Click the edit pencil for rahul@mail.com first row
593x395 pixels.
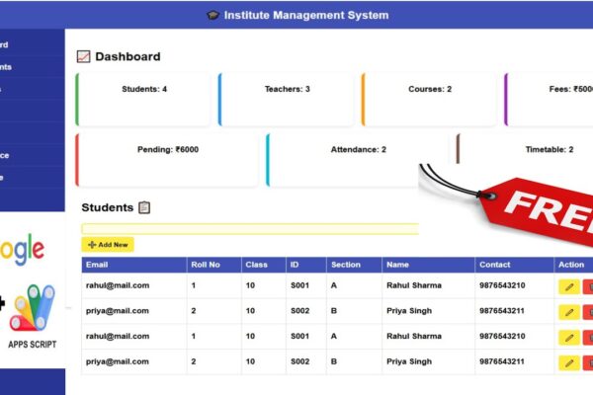click(569, 287)
